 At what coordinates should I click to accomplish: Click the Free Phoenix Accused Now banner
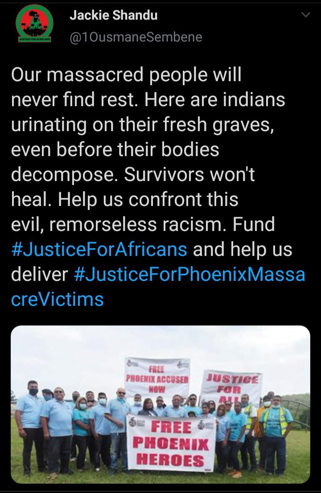(157, 378)
